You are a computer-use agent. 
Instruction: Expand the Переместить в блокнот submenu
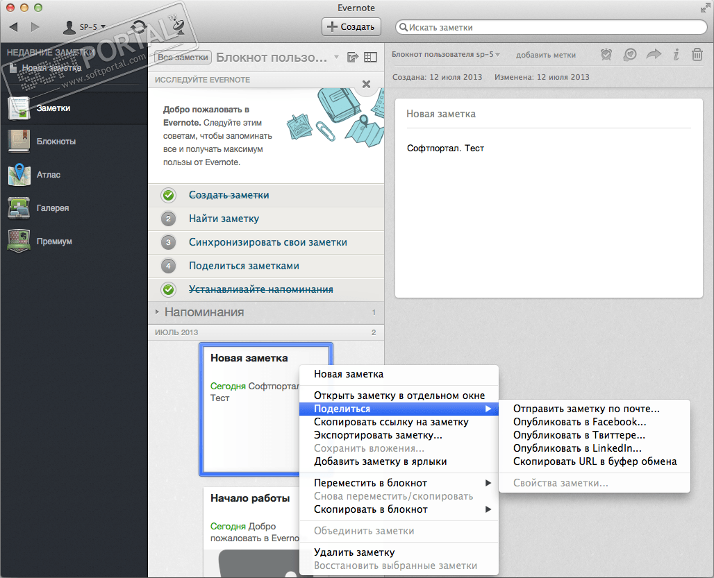point(399,483)
